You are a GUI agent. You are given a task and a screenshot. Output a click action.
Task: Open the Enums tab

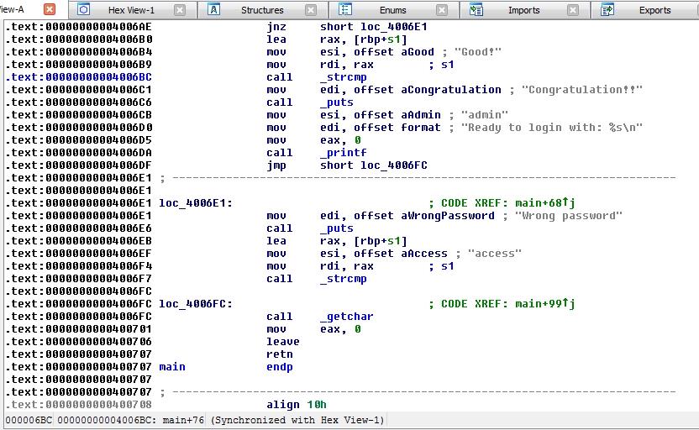click(x=392, y=10)
